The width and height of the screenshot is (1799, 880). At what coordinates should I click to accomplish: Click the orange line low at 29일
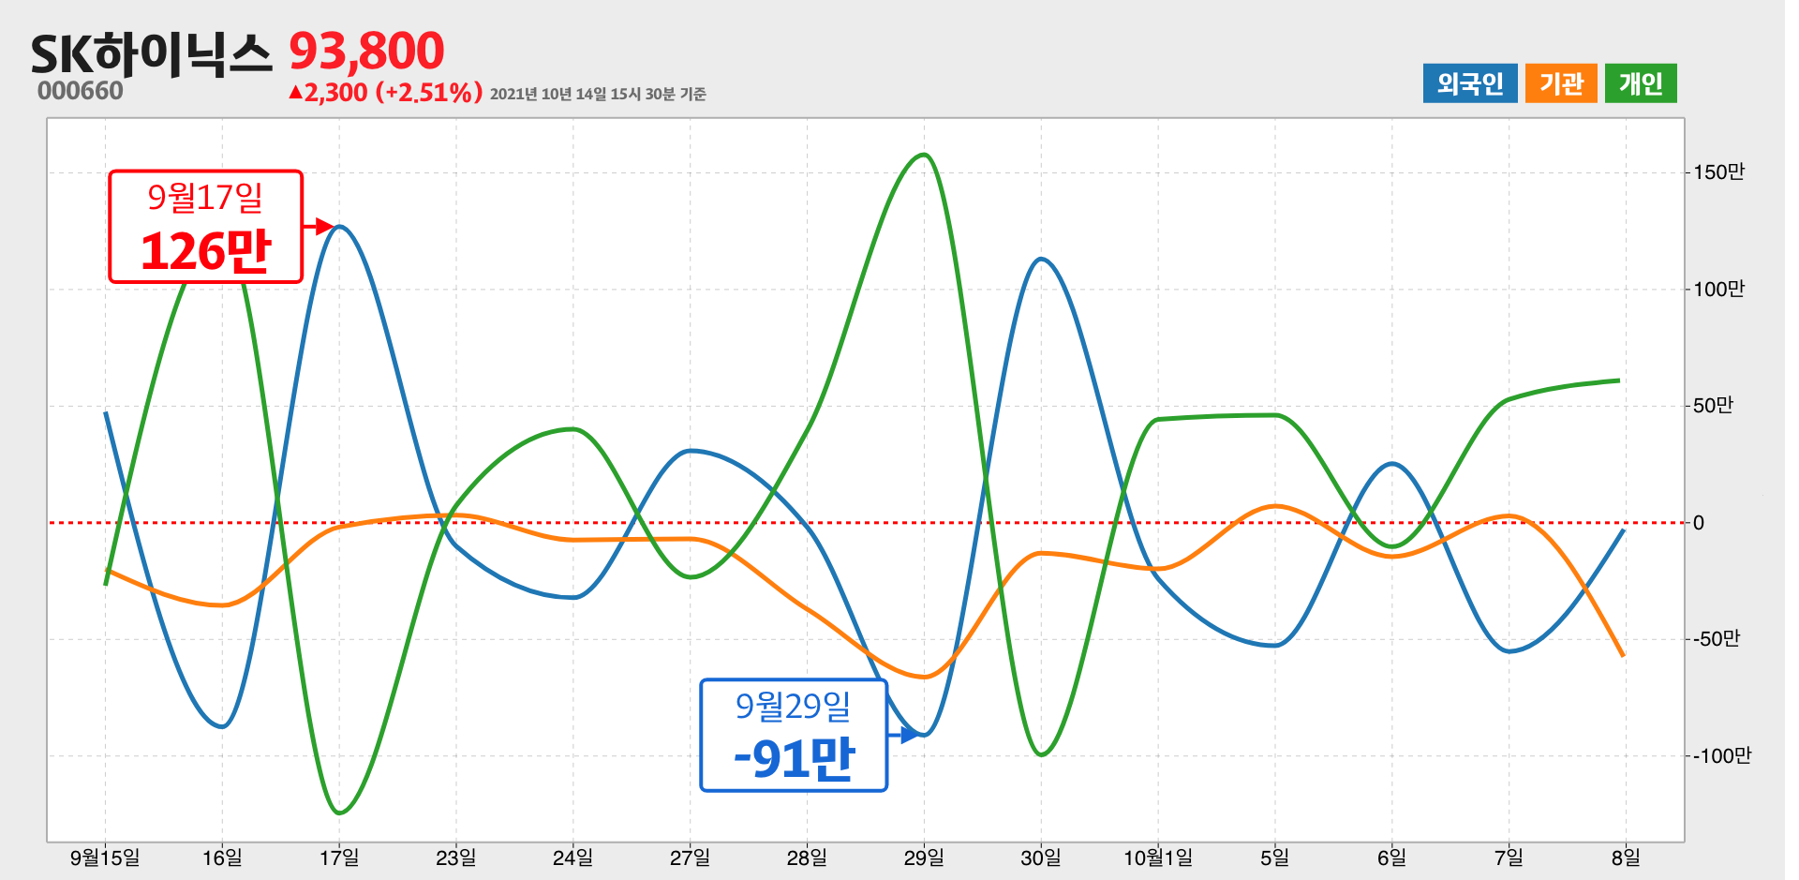(x=924, y=677)
